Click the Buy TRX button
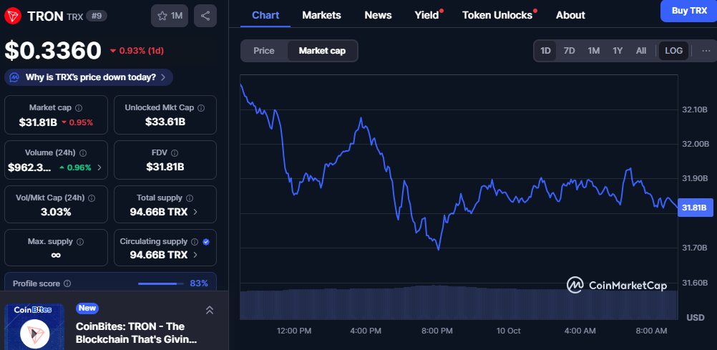The image size is (717, 350). tap(688, 11)
